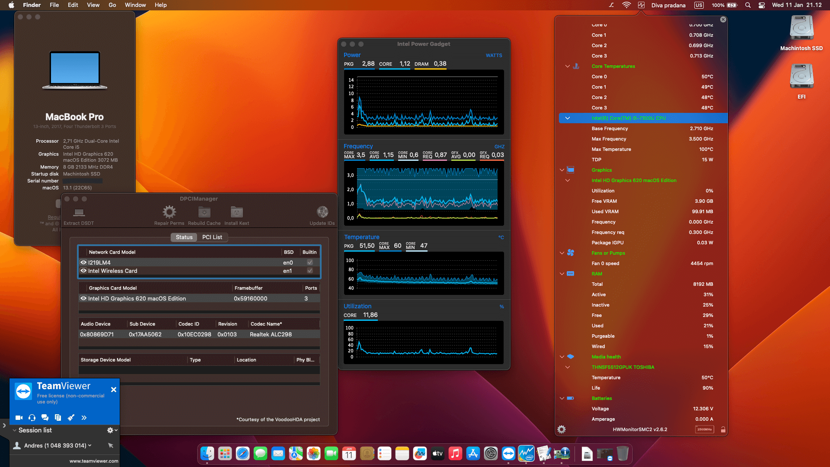Start a TeamViewer video call
This screenshot has height=467, width=830.
click(19, 418)
